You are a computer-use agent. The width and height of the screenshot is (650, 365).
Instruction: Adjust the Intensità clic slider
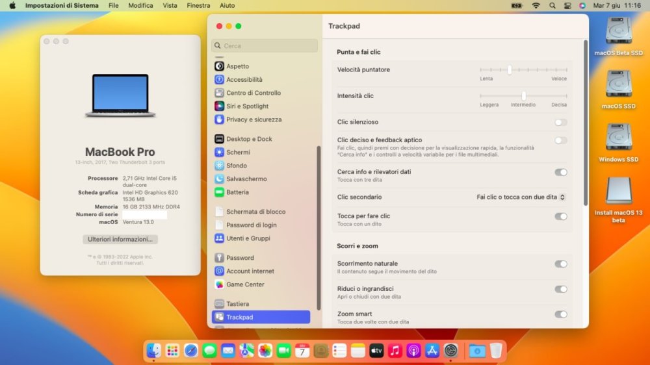click(523, 95)
